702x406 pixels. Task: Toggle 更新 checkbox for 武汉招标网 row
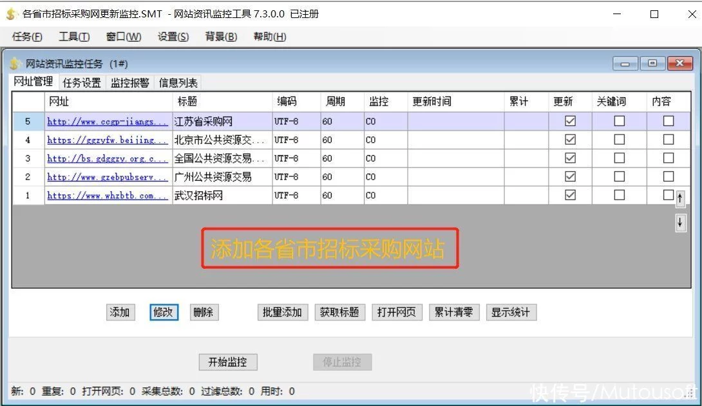click(570, 195)
